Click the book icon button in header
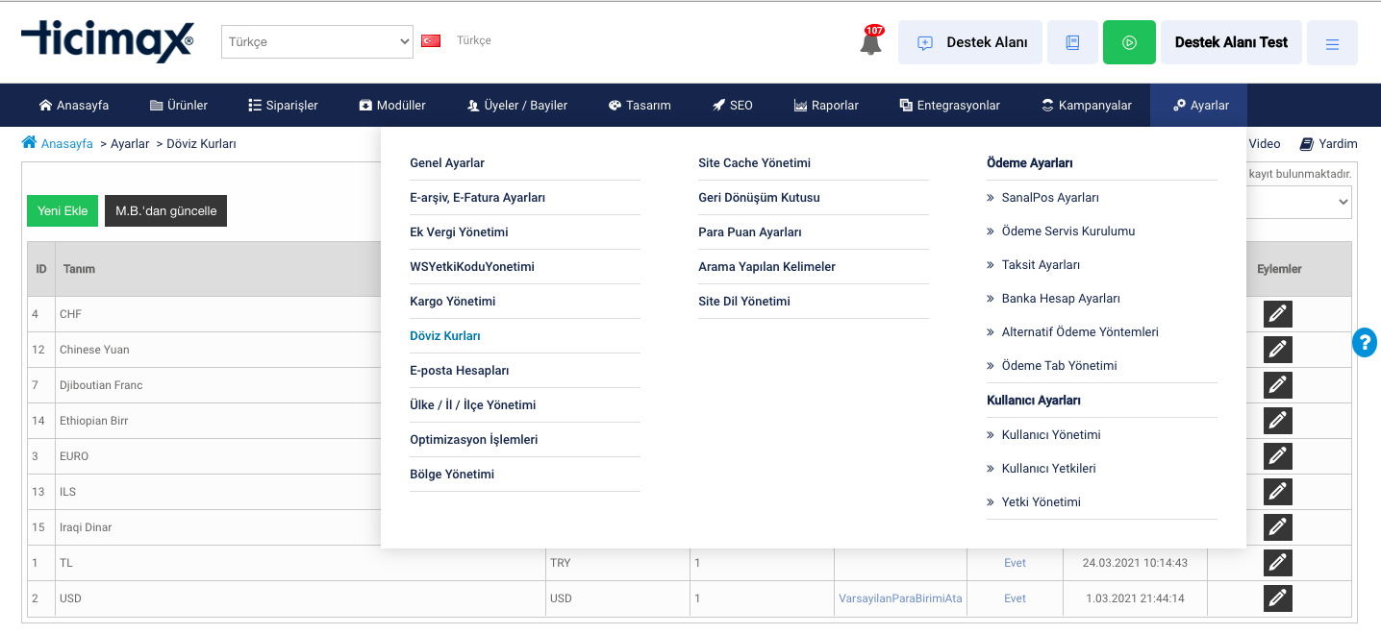Image resolution: width=1381 pixels, height=634 pixels. [x=1072, y=42]
